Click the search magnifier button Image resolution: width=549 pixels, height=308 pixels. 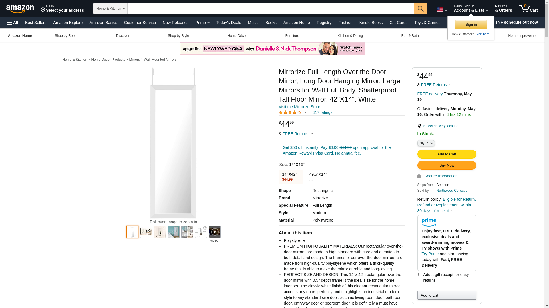(x=421, y=9)
